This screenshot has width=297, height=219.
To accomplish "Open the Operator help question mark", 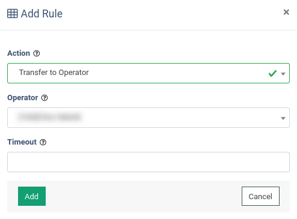I will click(44, 98).
